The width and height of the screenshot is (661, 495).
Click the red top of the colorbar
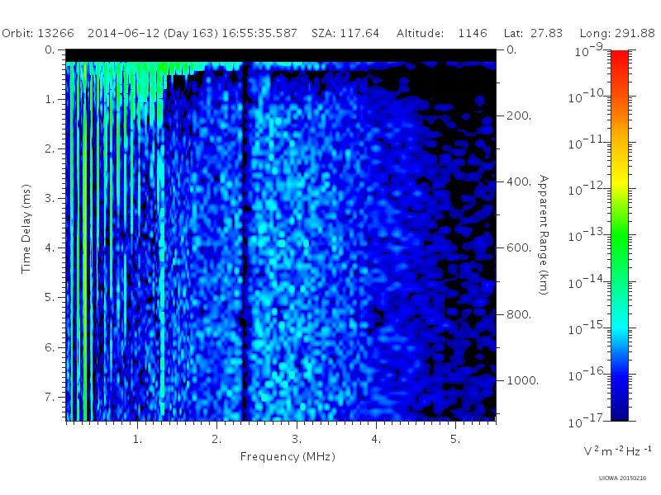coord(619,57)
